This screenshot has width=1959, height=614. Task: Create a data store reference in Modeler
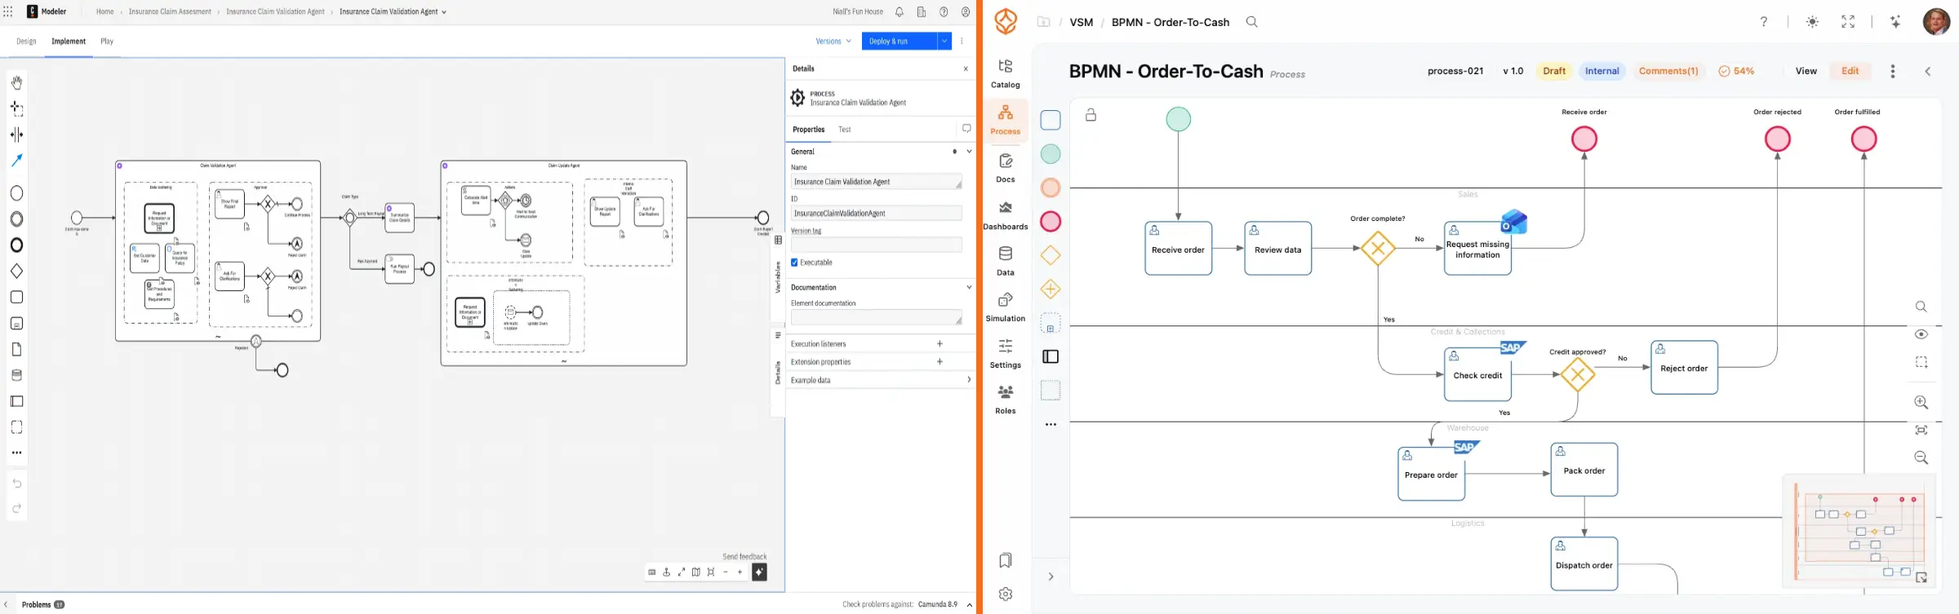tap(16, 375)
